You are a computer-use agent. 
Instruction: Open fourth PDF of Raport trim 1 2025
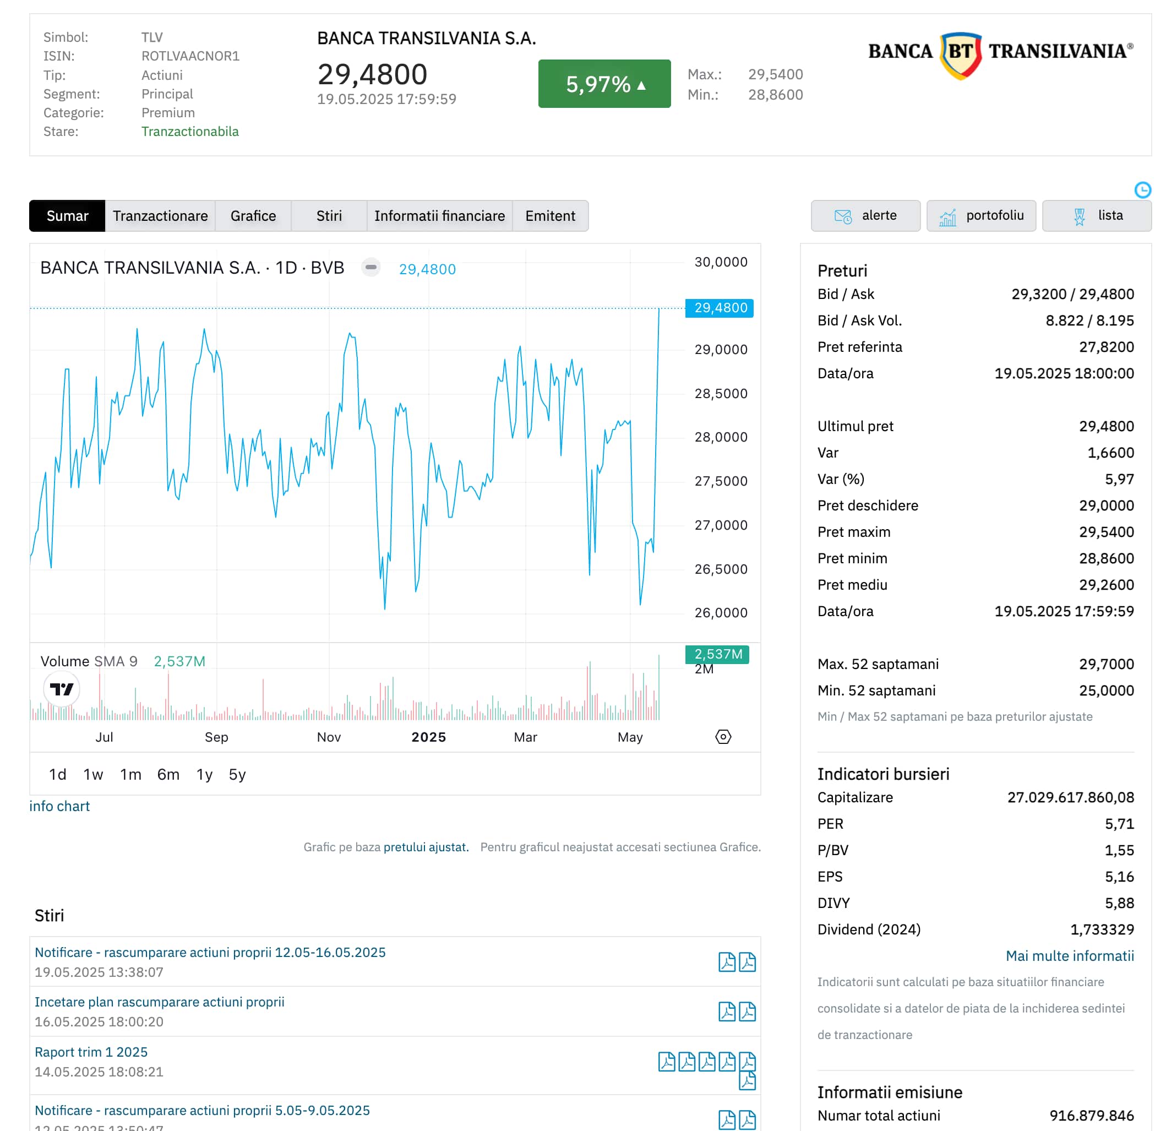(x=726, y=1061)
